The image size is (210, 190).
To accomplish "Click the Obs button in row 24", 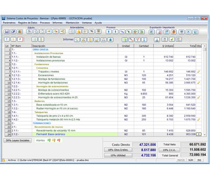I will 199,134.
